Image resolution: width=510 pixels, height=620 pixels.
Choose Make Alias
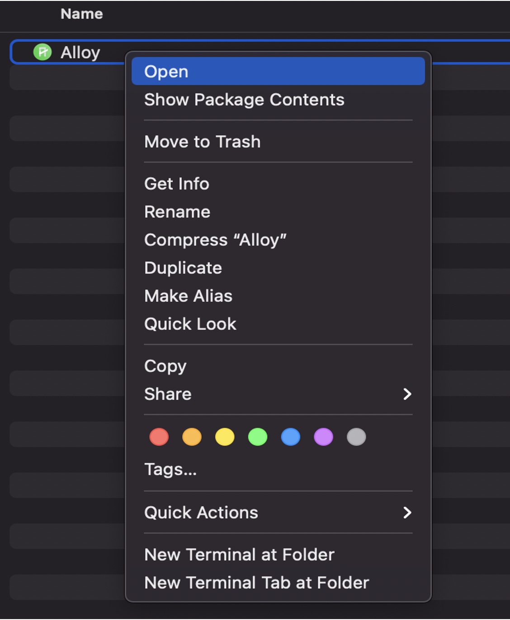[x=188, y=296]
